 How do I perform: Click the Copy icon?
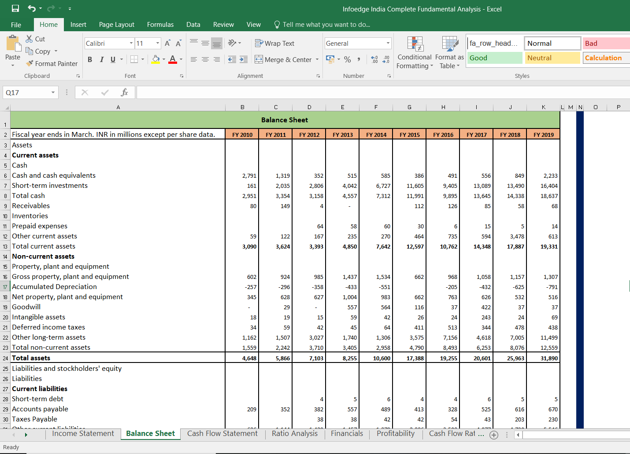click(30, 51)
